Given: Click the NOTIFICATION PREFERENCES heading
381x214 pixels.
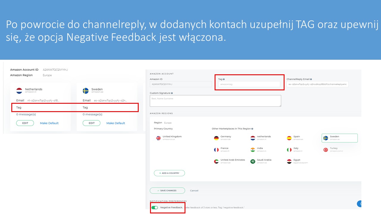Looking at the screenshot, I should [x=168, y=201].
